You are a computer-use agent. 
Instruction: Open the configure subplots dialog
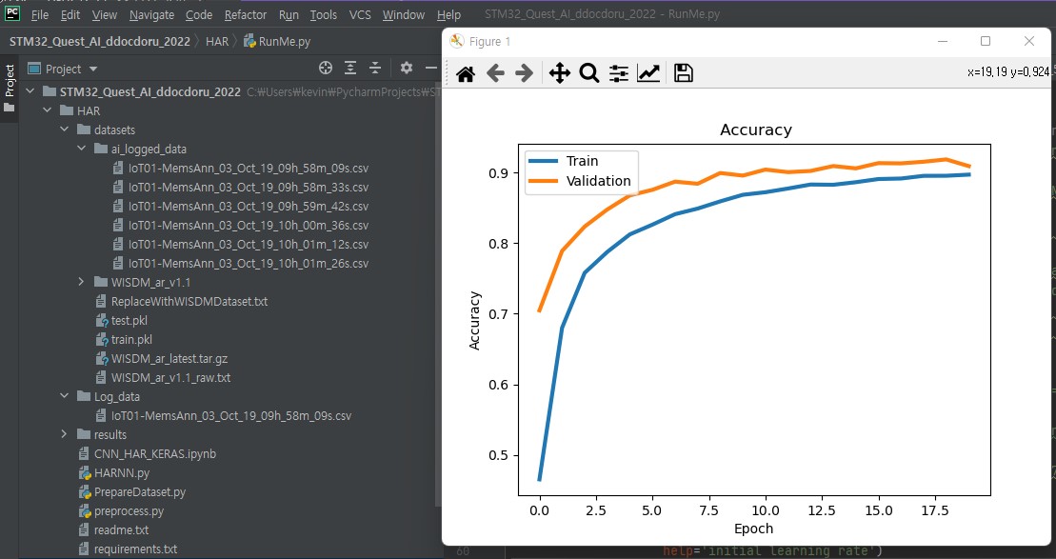pos(619,74)
